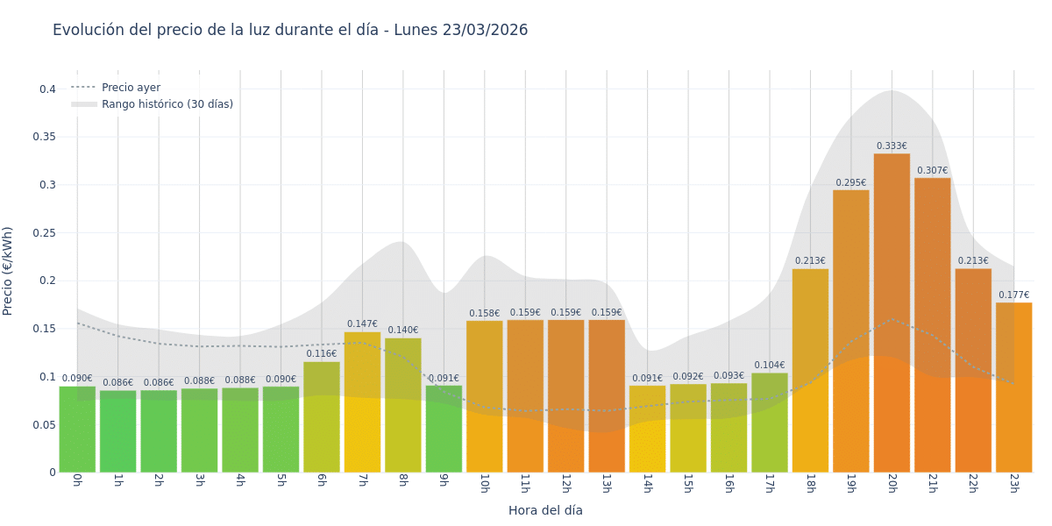Select the 20h bar with peak price

[x=892, y=316]
